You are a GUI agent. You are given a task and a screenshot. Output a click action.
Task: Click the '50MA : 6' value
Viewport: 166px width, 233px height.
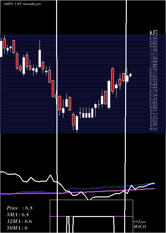17,228
